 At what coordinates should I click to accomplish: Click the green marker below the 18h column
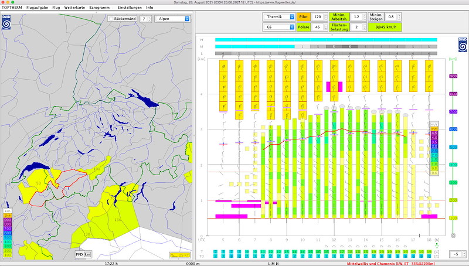pos(437,245)
